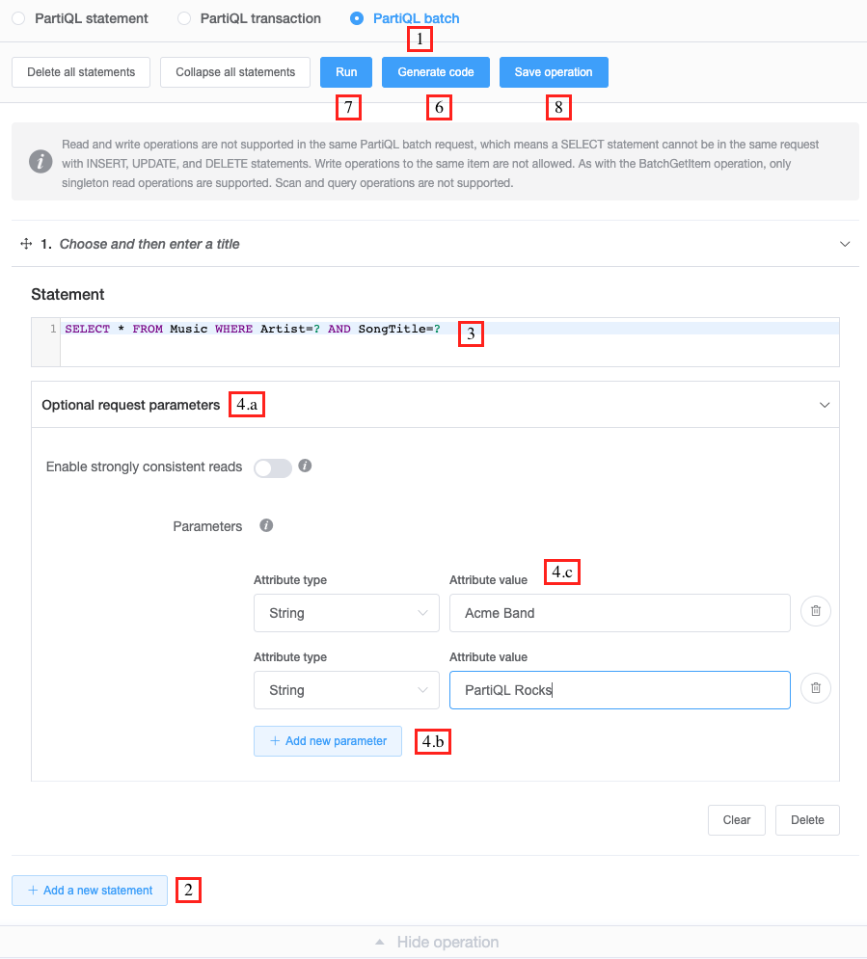Select the PartiQL statement radio button

18,18
